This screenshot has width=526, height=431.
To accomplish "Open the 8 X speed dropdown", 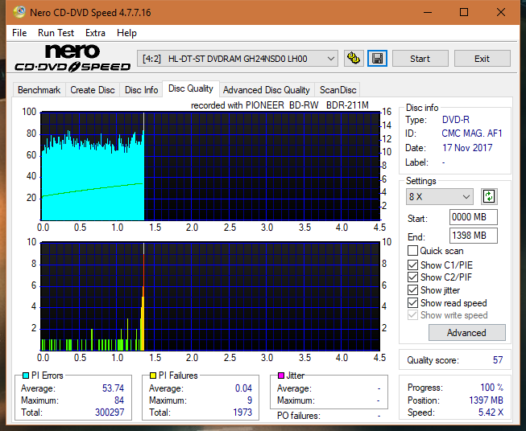I will (x=440, y=196).
